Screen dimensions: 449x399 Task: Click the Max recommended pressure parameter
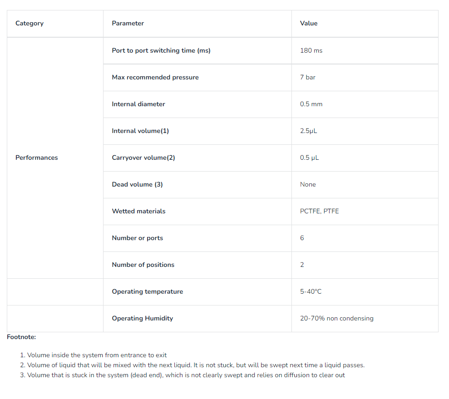tap(155, 78)
